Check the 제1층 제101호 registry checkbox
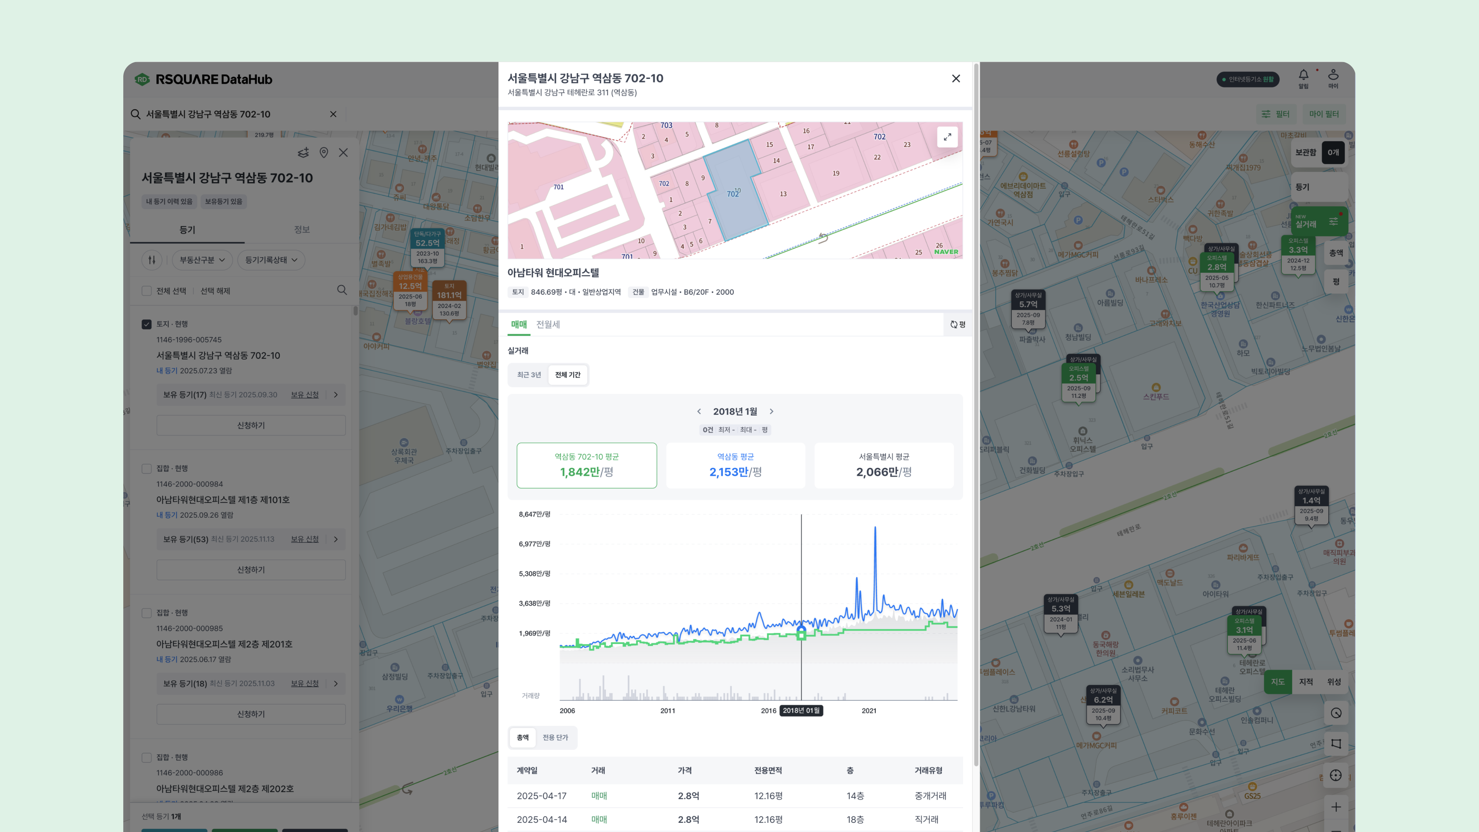The height and width of the screenshot is (832, 1479). (x=146, y=468)
